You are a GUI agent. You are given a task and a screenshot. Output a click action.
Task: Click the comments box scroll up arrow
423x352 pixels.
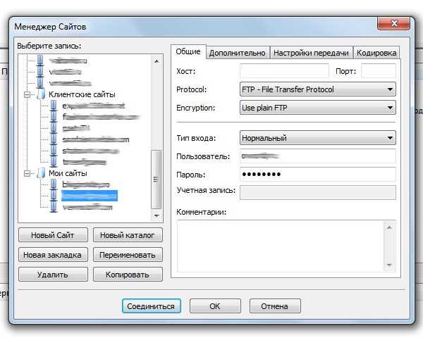(x=389, y=227)
